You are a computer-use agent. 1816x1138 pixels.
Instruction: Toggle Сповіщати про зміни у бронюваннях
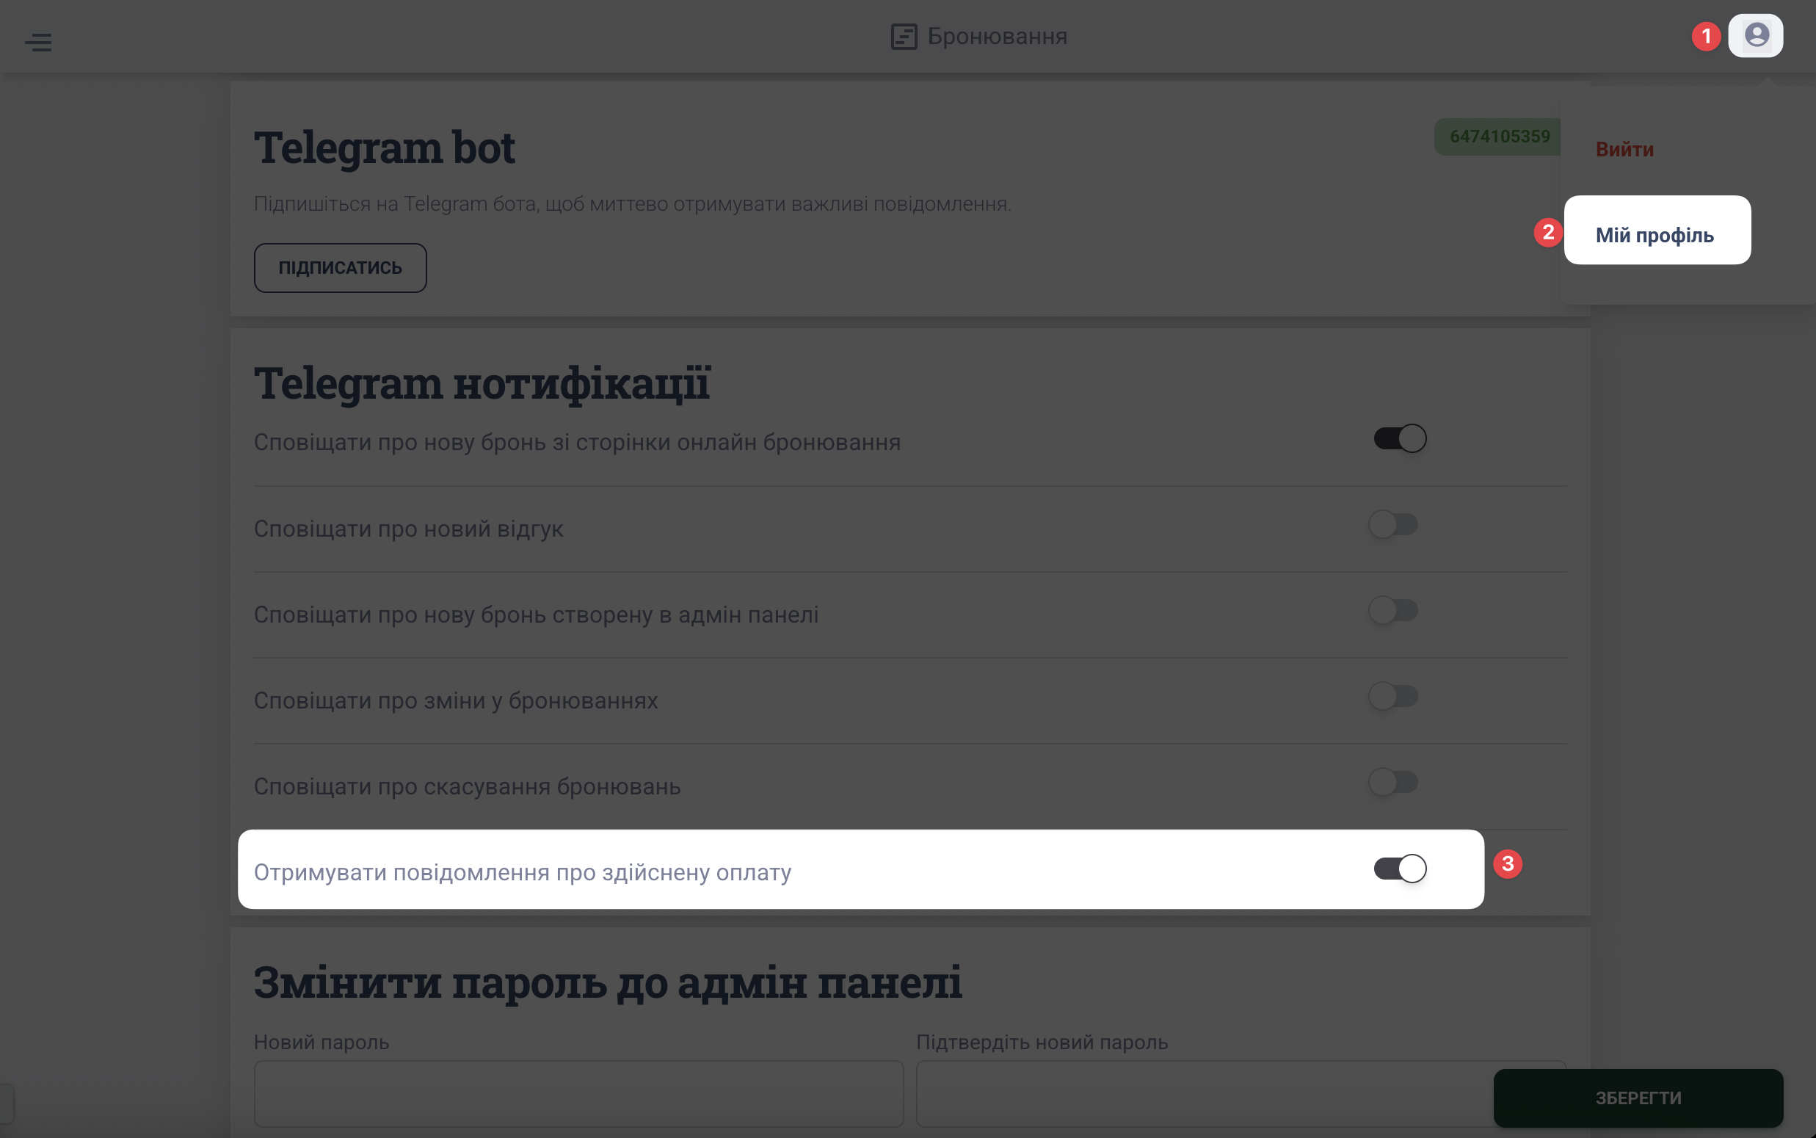[x=1393, y=695]
